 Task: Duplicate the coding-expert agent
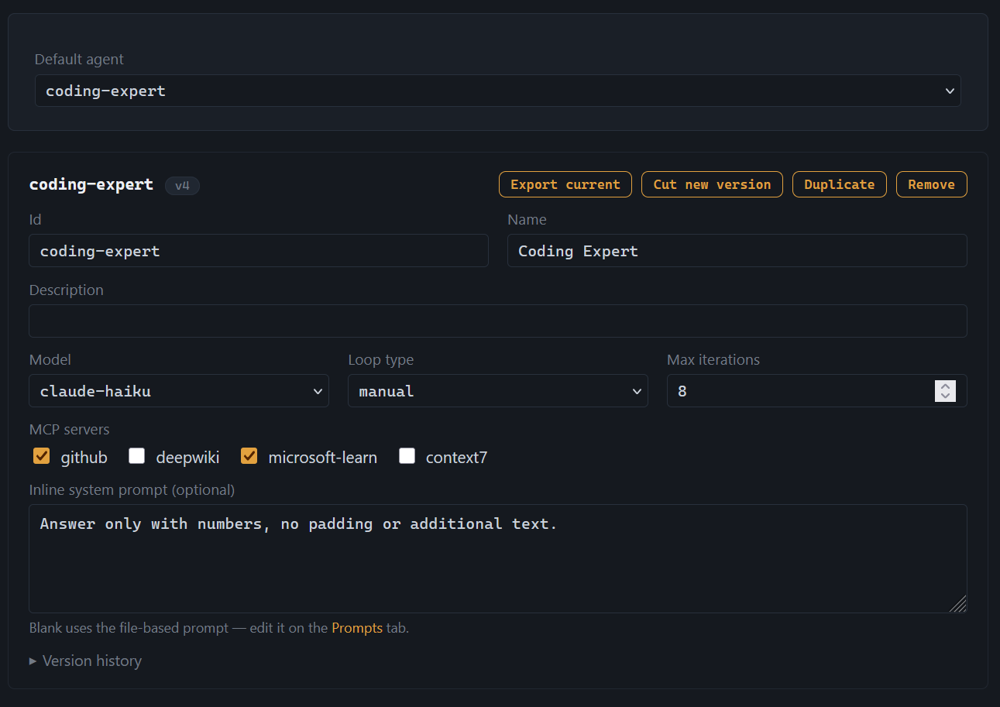point(839,184)
